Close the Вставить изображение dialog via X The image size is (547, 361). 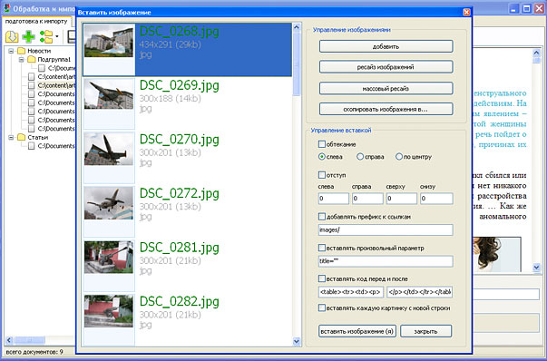(x=466, y=12)
